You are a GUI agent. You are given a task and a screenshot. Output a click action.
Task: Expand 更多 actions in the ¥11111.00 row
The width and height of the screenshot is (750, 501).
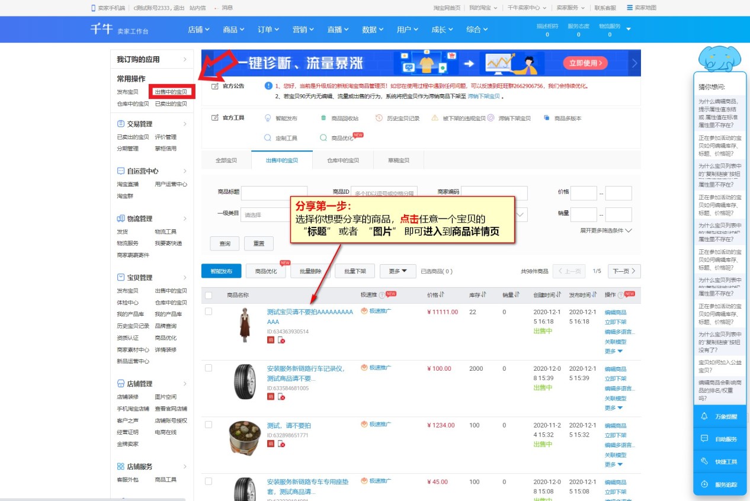pos(613,351)
